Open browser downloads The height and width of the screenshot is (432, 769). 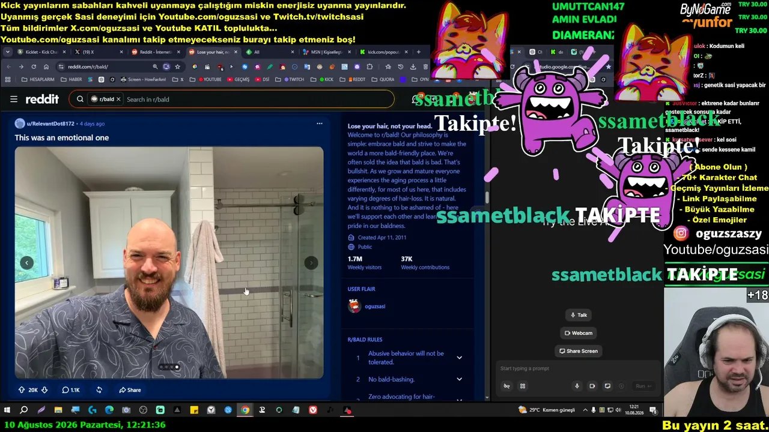413,67
